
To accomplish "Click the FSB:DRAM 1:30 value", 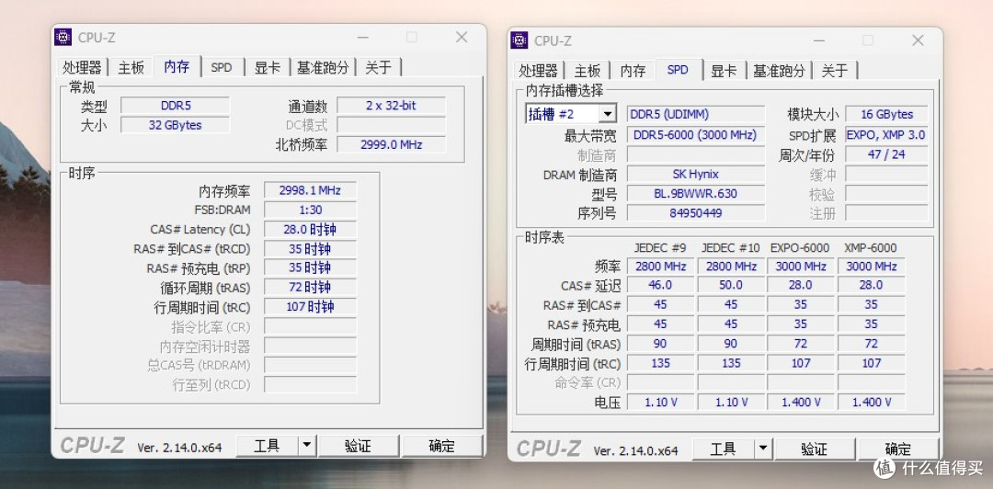I will 311,210.
